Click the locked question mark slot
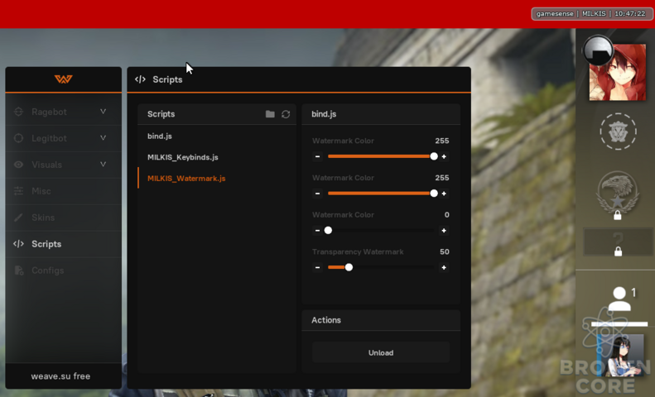This screenshot has height=397, width=655. [618, 242]
